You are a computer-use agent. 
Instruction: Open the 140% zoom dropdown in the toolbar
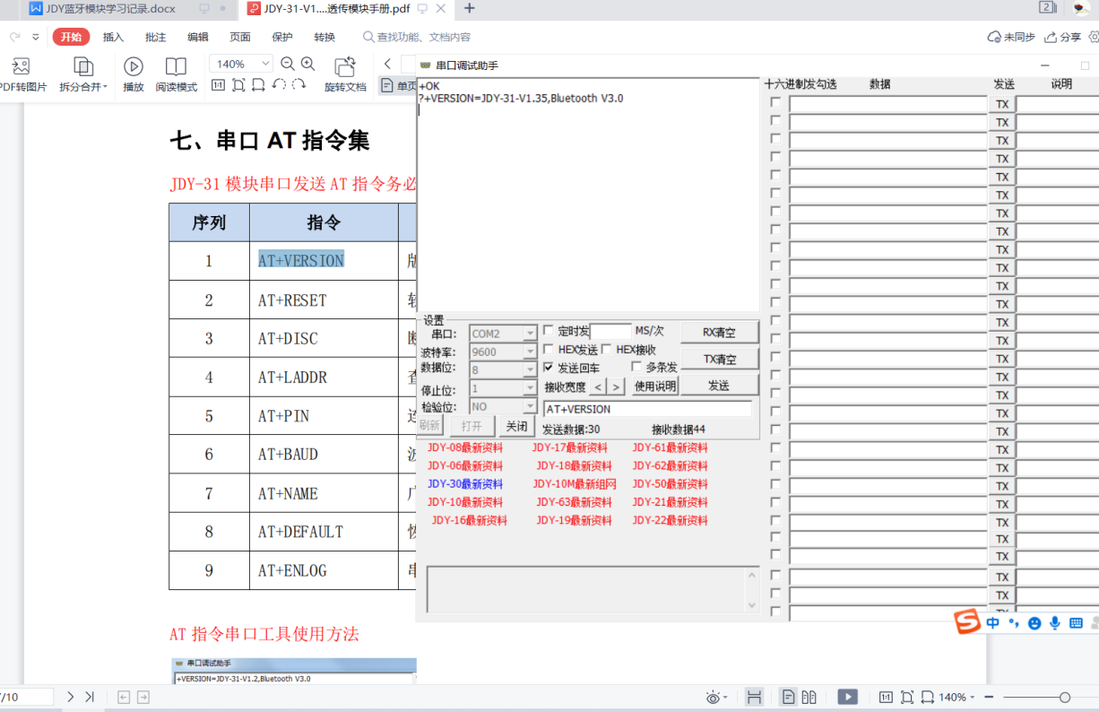(x=265, y=64)
